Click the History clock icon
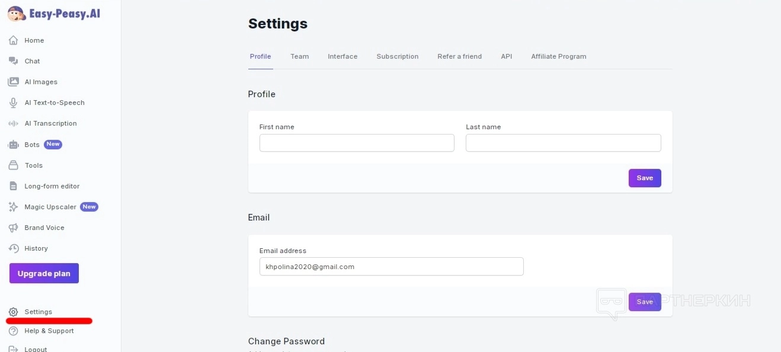This screenshot has width=781, height=352. click(x=13, y=248)
